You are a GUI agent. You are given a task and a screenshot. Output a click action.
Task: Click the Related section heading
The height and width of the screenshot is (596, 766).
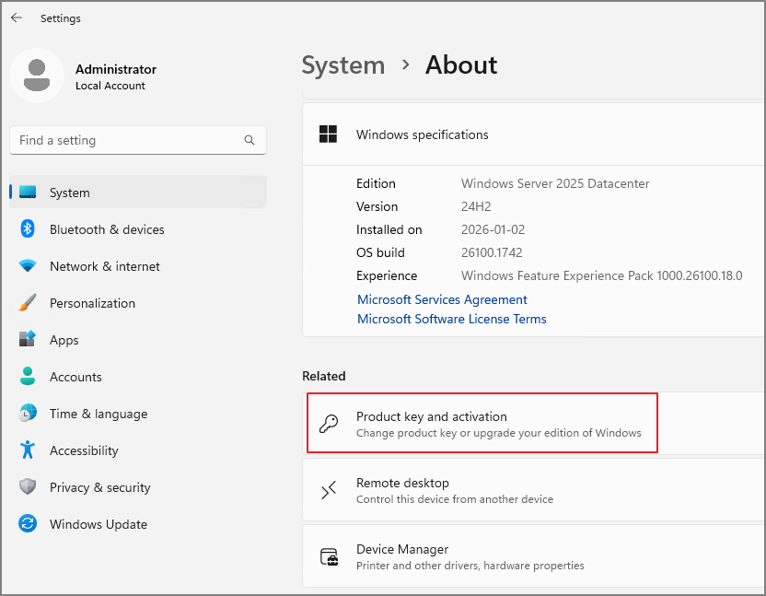[x=323, y=376]
